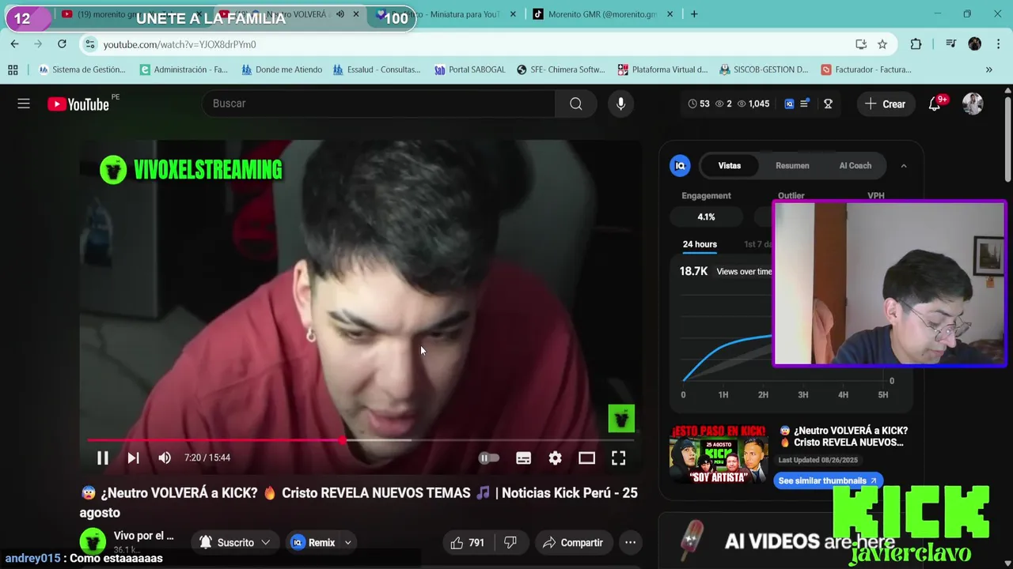Show hidden bookmarks with the double chevron
Image resolution: width=1013 pixels, height=569 pixels.
click(988, 70)
